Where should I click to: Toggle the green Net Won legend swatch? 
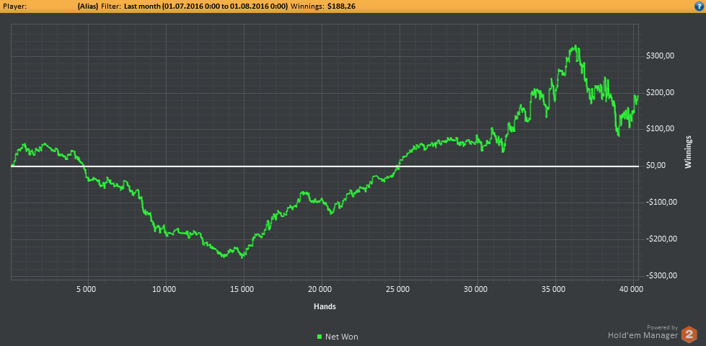click(x=319, y=337)
